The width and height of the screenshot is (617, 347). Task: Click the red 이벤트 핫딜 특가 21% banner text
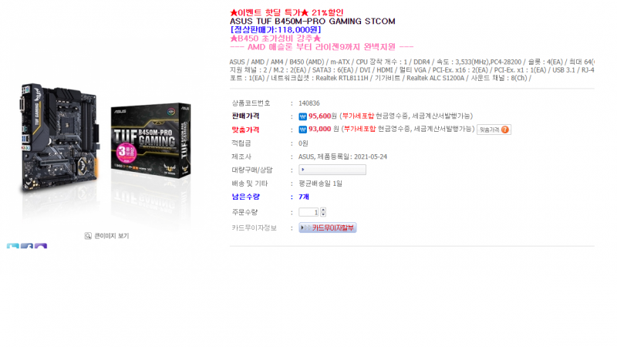click(x=287, y=12)
